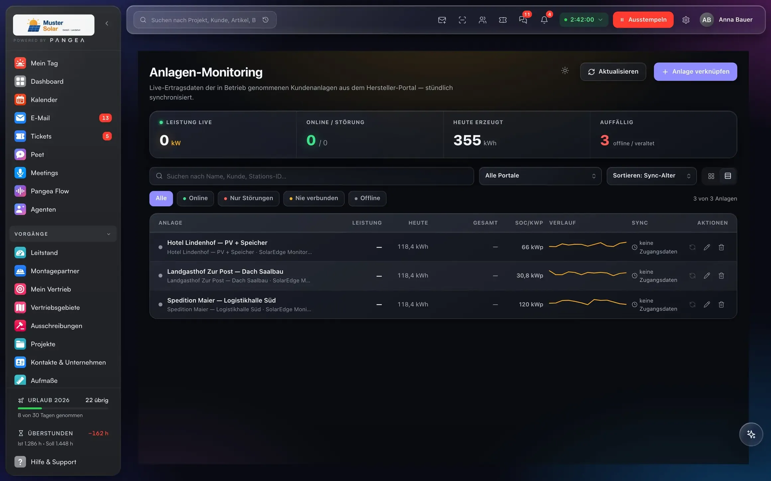The image size is (771, 481).
Task: Switch to grid card view
Action: (711, 176)
